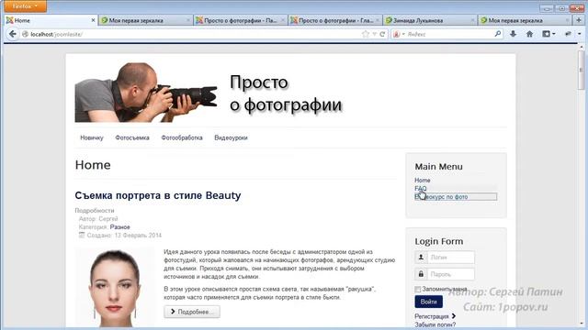The height and width of the screenshot is (330, 588).
Task: Switch to the last Моя первая зеркалка tab
Action: [525, 20]
